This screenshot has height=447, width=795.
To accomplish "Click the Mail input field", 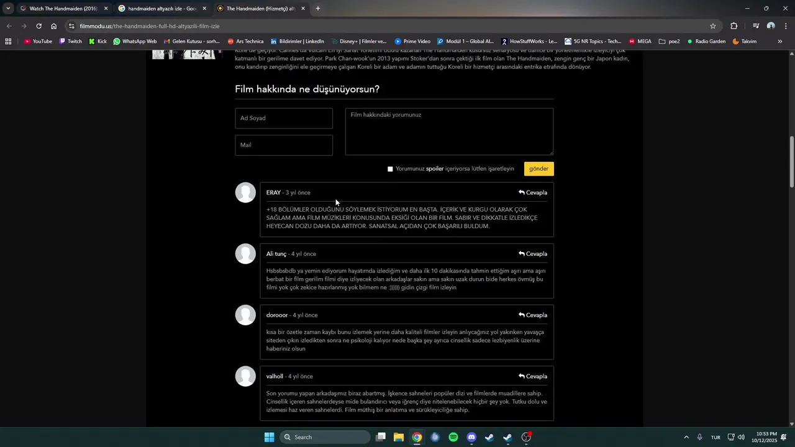I will [284, 145].
